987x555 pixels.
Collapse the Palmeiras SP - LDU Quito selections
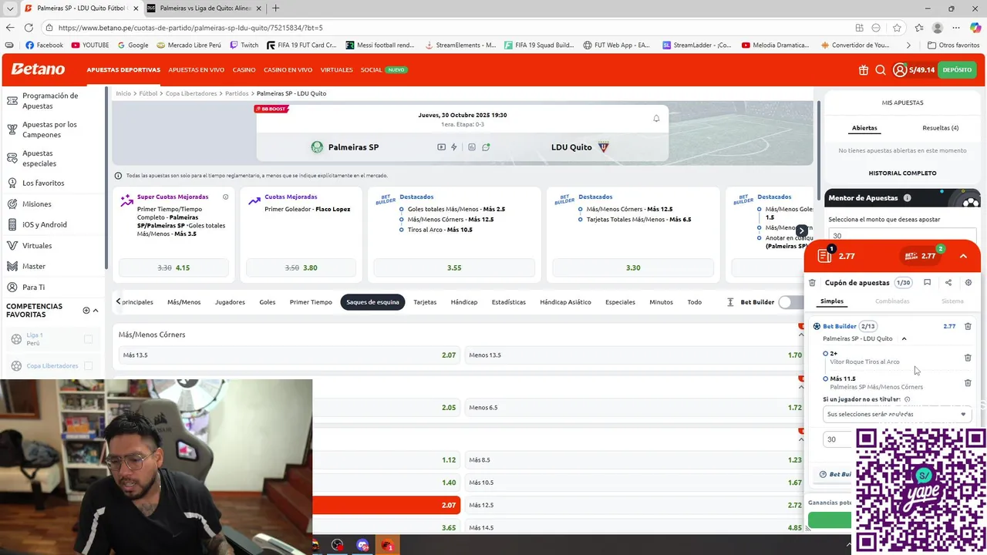tap(904, 338)
